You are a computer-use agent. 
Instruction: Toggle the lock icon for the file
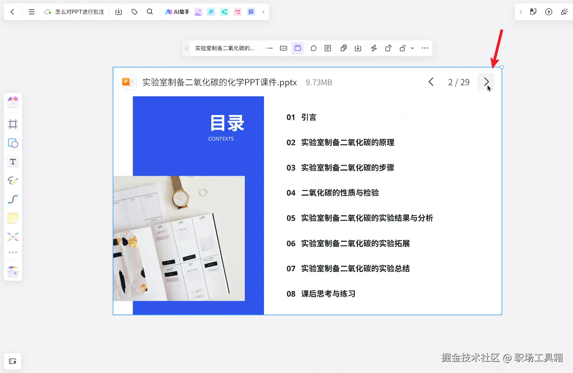coord(402,48)
